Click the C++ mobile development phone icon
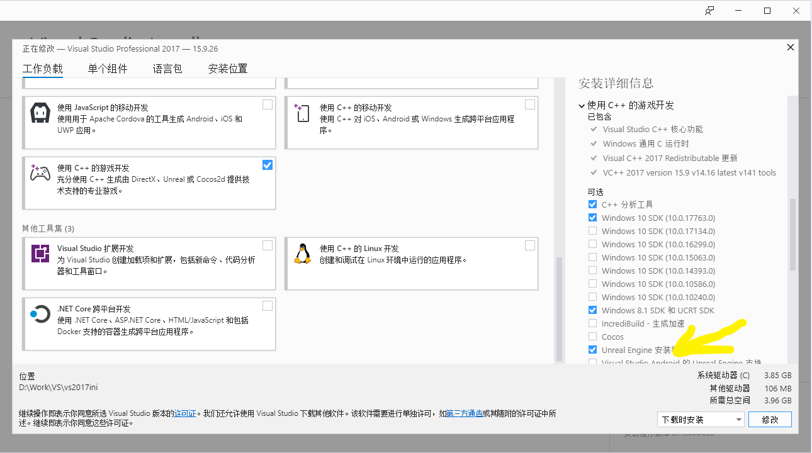The height and width of the screenshot is (453, 812). (x=302, y=113)
